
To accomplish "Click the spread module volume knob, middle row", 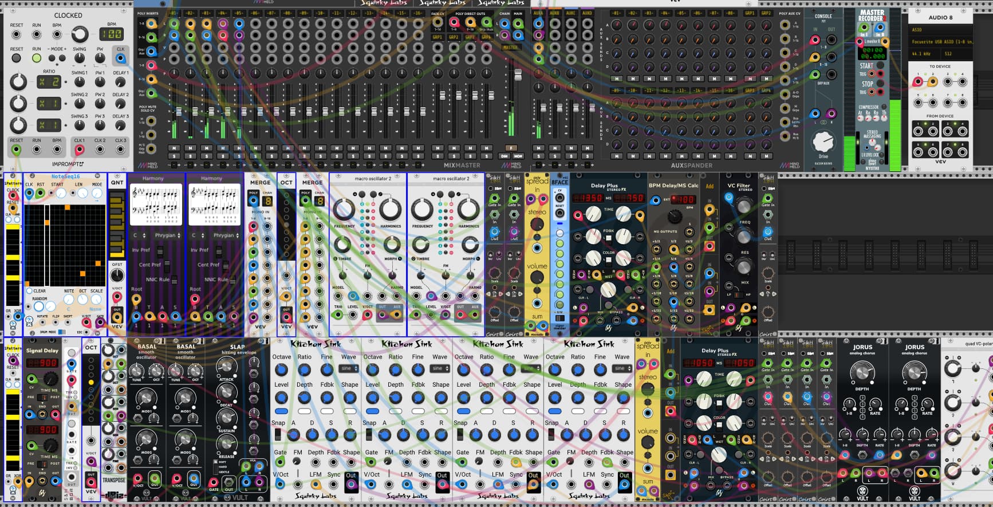I will [x=537, y=278].
